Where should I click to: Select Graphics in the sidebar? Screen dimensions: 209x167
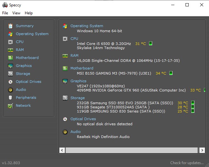pyautogui.click(x=24, y=66)
